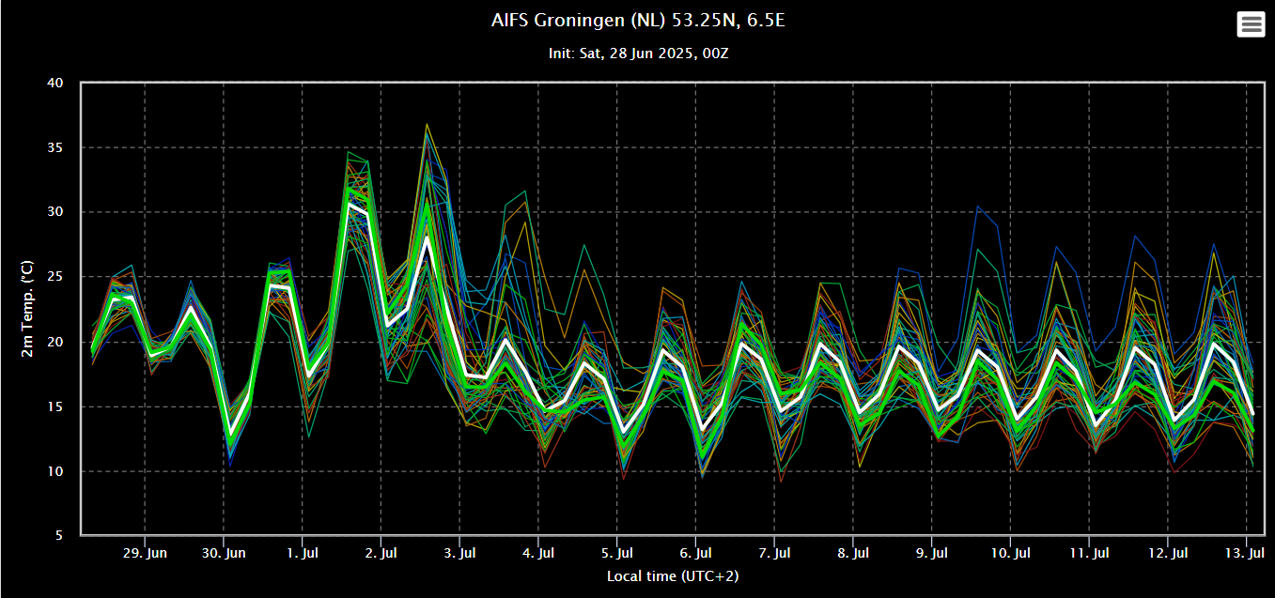
Task: Click the subtitle 'Init: Sat, 28 Jun 2025, 00Z'
Action: tap(638, 54)
